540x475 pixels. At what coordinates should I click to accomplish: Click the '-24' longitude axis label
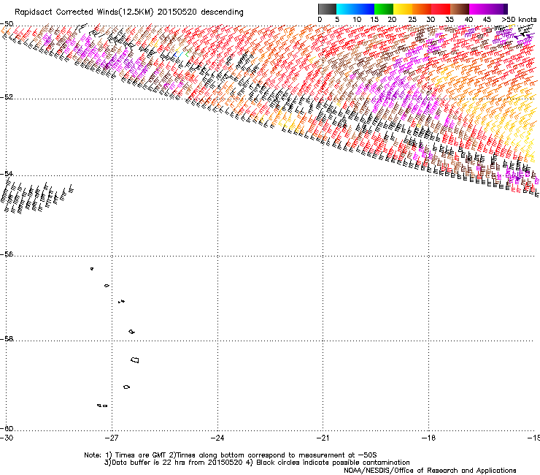[217, 438]
